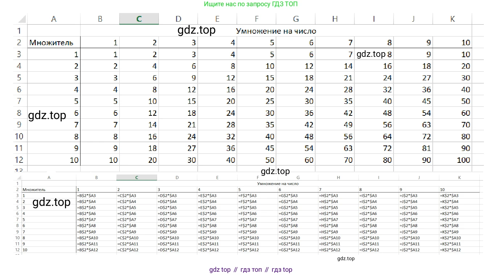Select the formula cell =K$2*$A12
This screenshot has height=275, width=502.
pyautogui.click(x=459, y=250)
